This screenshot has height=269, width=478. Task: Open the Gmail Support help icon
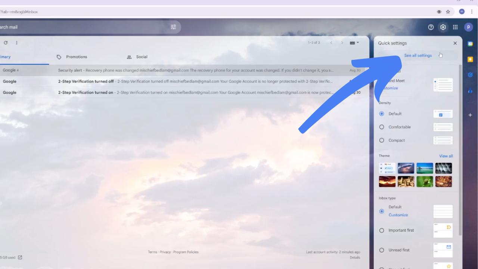(431, 27)
